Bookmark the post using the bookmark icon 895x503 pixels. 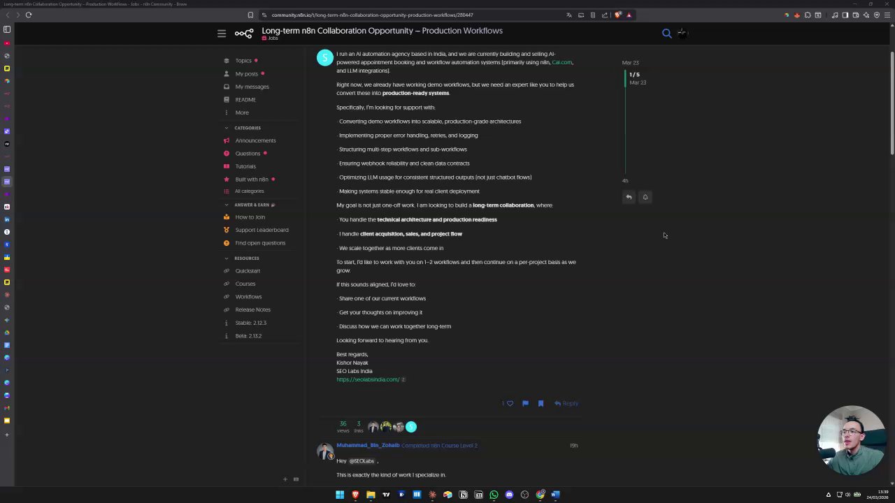point(540,403)
